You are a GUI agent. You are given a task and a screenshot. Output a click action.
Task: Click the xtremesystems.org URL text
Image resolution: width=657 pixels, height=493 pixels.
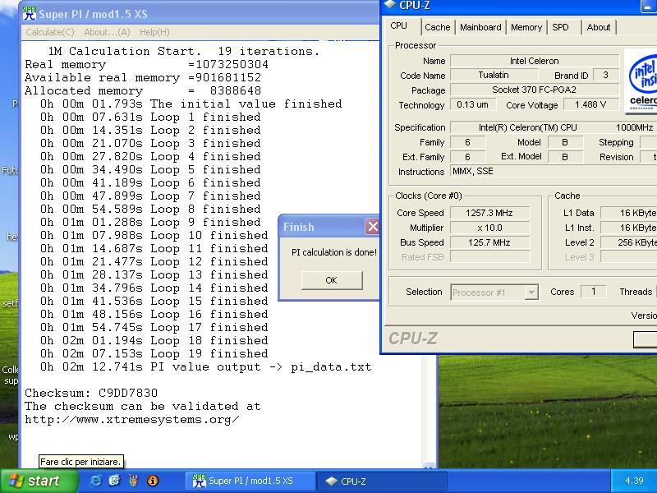click(x=132, y=419)
